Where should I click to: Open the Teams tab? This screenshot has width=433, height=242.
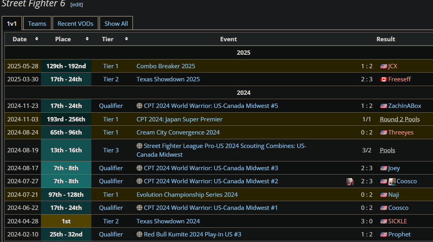pos(37,24)
